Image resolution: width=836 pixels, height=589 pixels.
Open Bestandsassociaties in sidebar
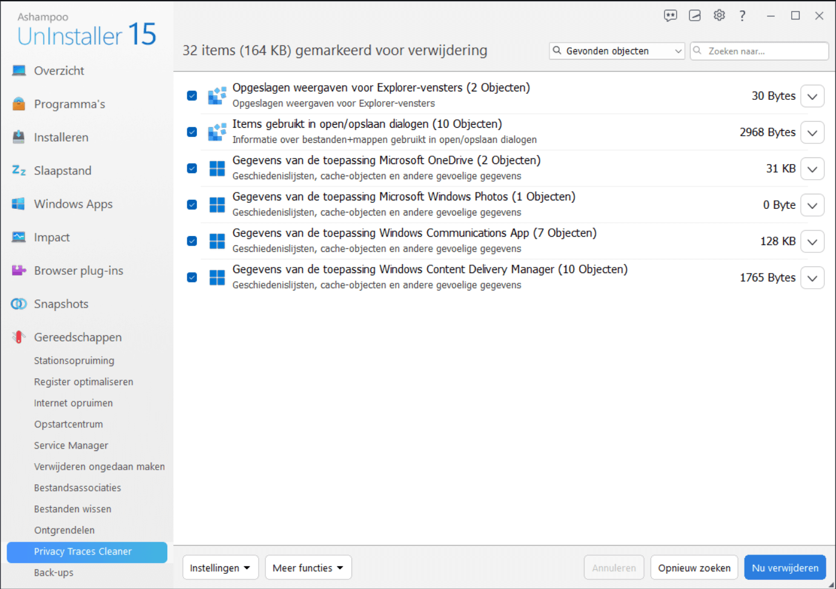coord(78,488)
